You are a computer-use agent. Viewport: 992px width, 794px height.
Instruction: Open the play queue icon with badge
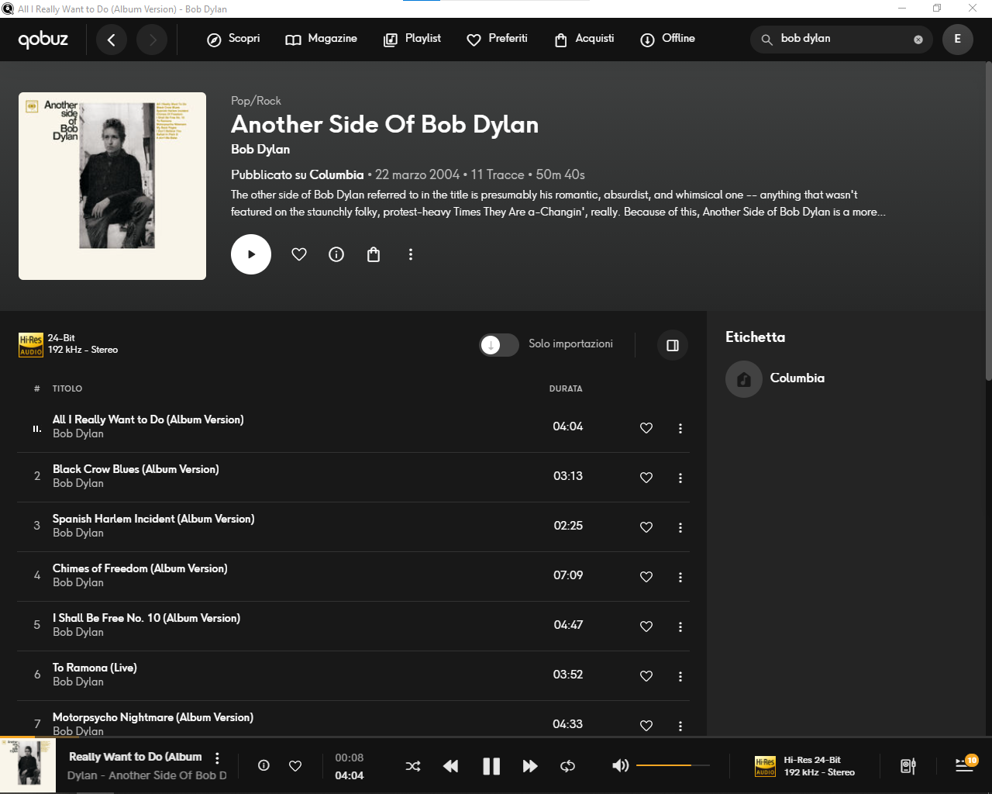[x=966, y=765]
